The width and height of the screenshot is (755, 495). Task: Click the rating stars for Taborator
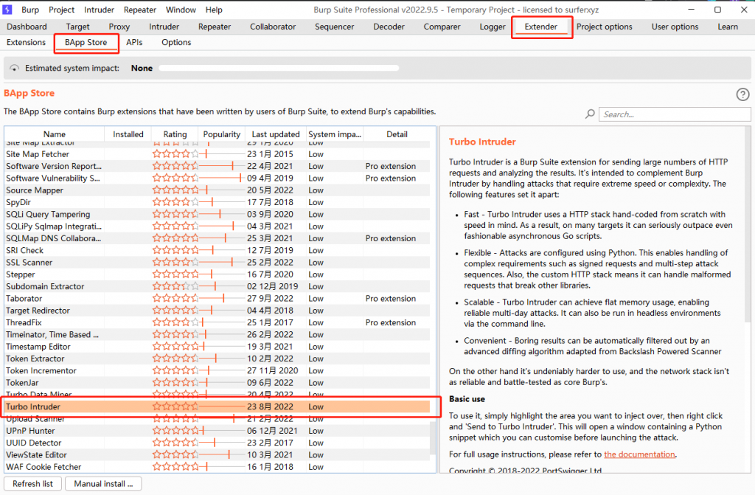(x=175, y=299)
